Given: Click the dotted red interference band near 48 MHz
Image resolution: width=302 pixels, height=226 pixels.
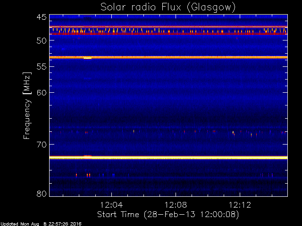Looking at the screenshot, I should (168, 31).
